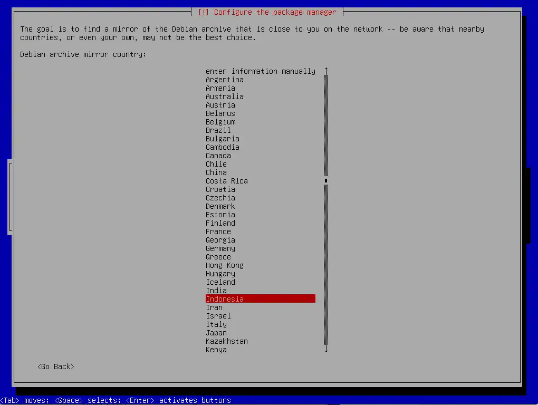Select Canada as archive mirror country
This screenshot has width=538, height=405.
coord(218,156)
